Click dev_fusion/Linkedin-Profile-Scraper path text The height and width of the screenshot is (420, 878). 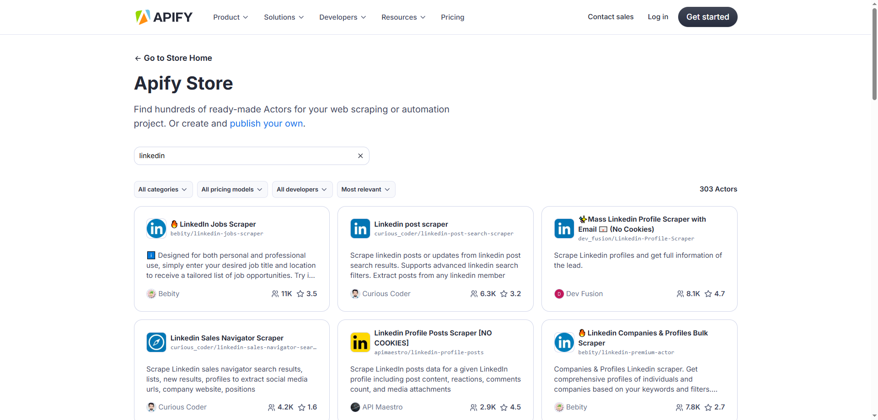click(x=636, y=239)
